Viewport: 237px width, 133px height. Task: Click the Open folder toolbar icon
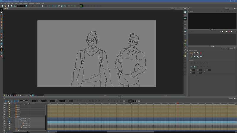pos(5,6)
